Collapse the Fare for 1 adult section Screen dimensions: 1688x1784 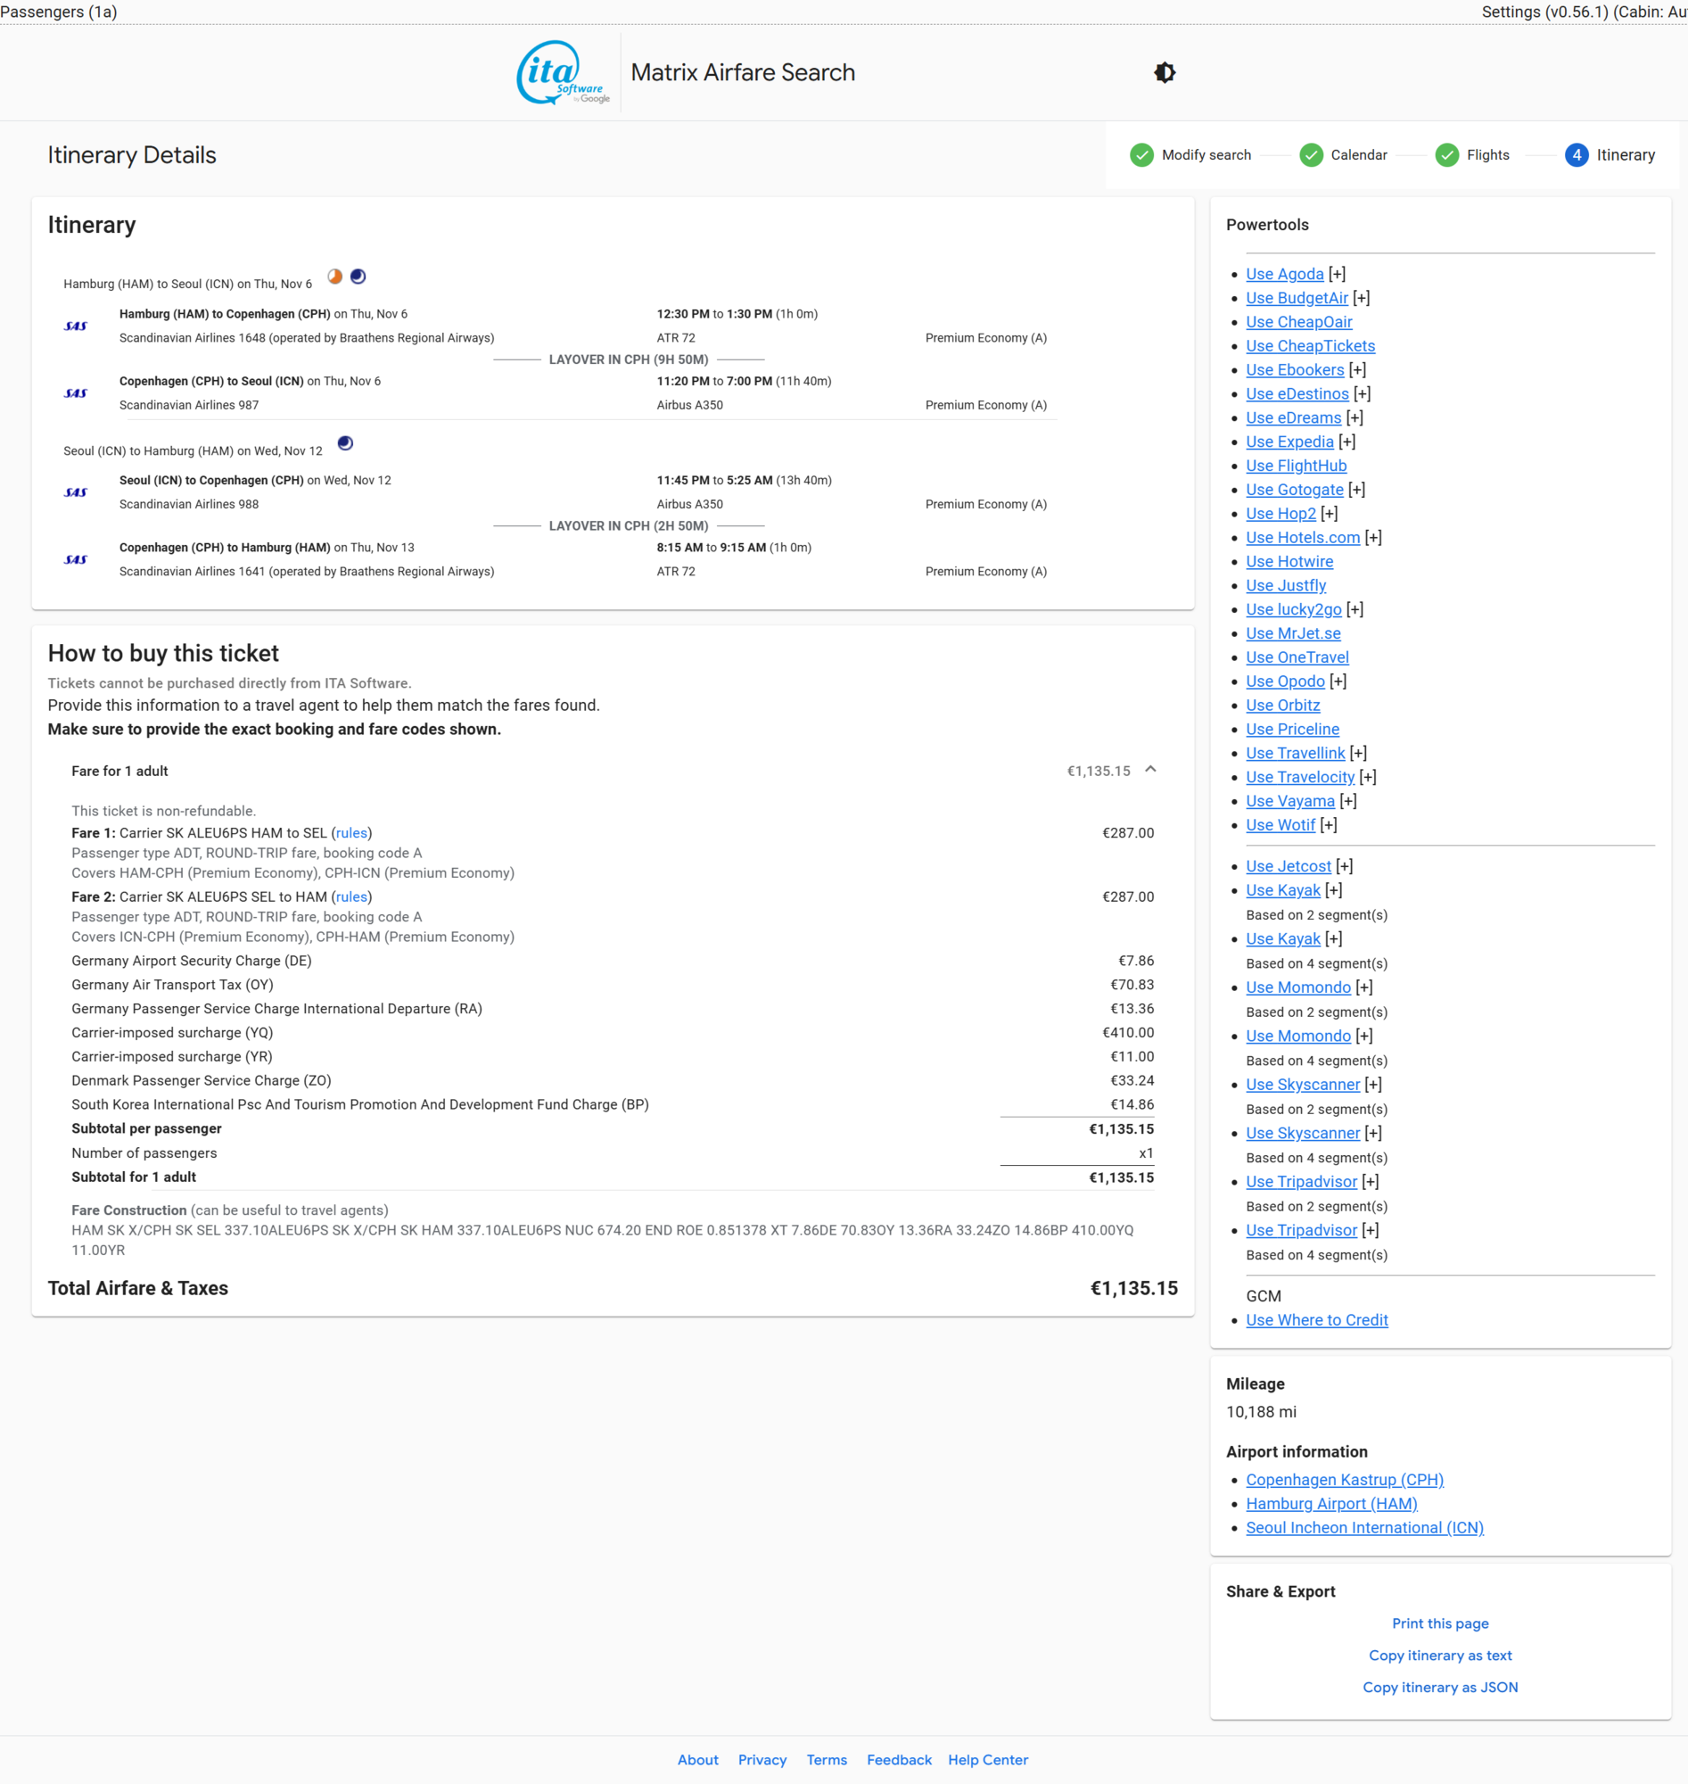[1151, 771]
